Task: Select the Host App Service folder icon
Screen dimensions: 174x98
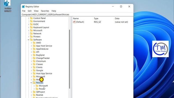Action: 34,73
